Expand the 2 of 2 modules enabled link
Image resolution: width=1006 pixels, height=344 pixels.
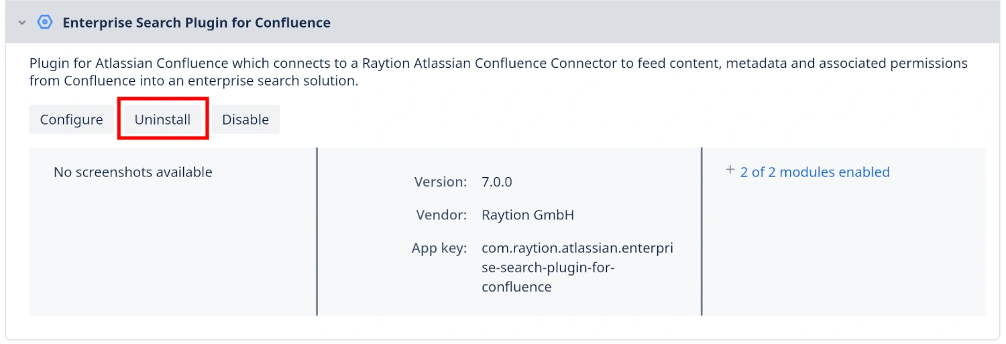(x=814, y=172)
